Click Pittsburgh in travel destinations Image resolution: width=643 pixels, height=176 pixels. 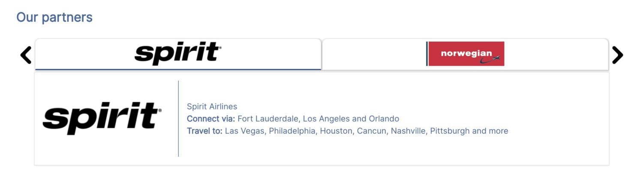(x=449, y=131)
